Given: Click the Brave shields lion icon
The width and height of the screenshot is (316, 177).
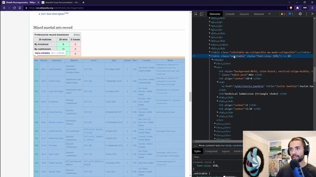Looking at the screenshot, I should pos(291,8).
